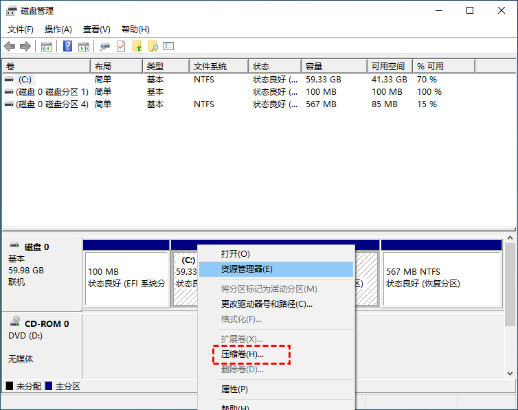Click the green up-arrow toolbar icon

(137, 46)
